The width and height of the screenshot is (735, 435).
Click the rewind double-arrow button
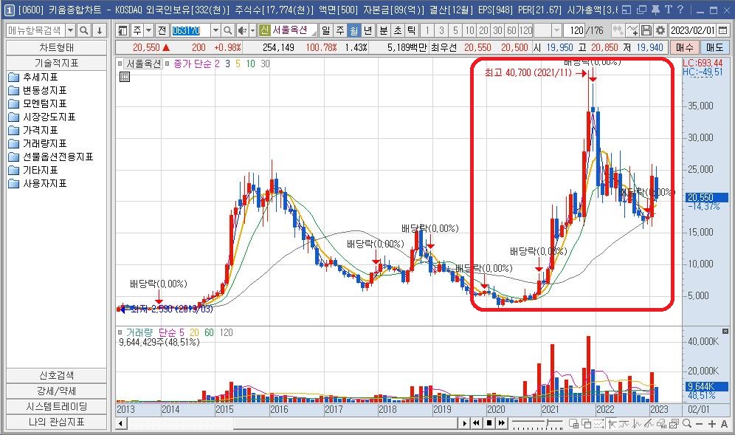pyautogui.click(x=476, y=423)
